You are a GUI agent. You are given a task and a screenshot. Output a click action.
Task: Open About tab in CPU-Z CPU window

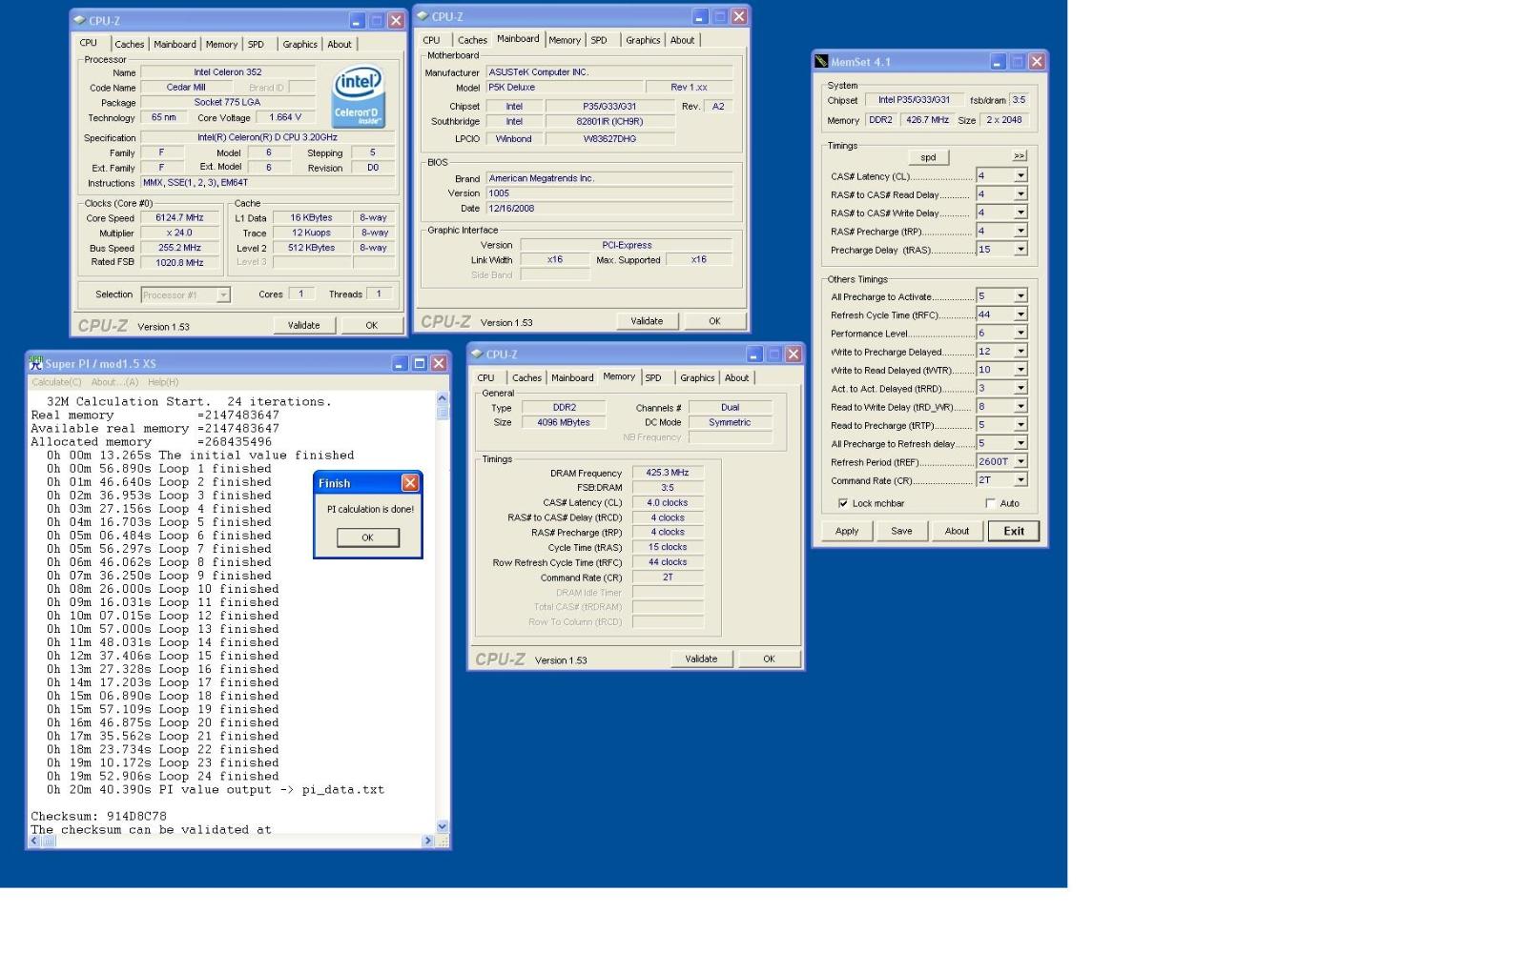[x=340, y=44]
